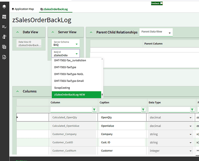Click the Data Type filter input box
Image resolution: width=199 pixels, height=161 pixels.
click(169, 110)
